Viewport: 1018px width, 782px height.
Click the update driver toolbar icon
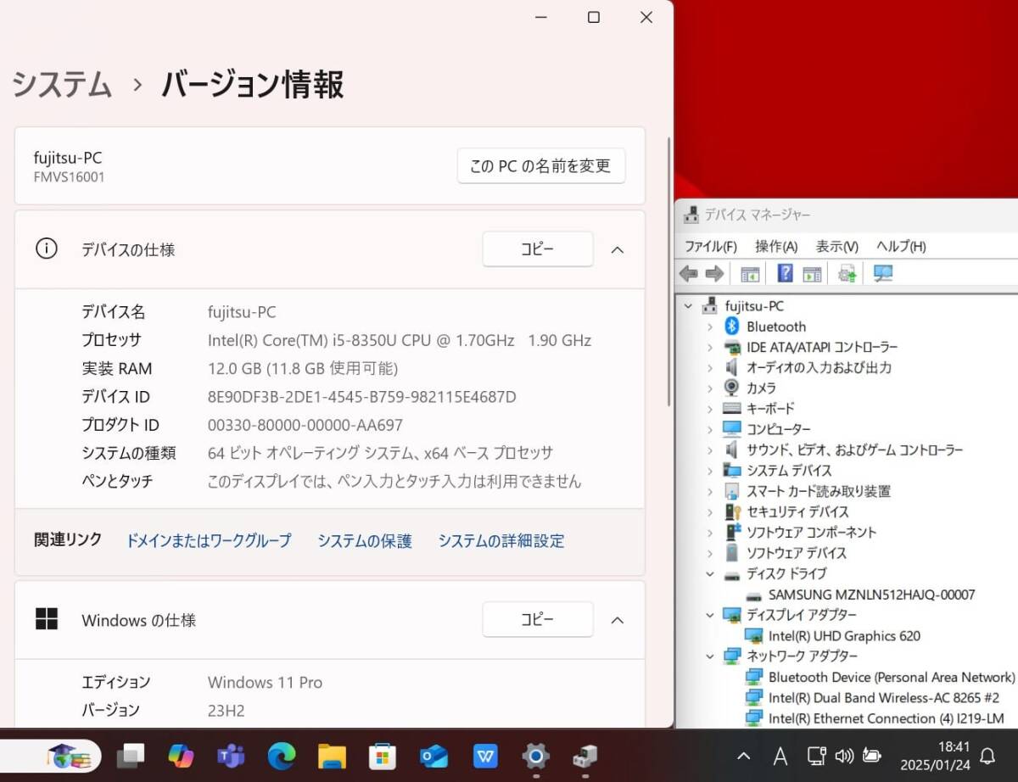[847, 273]
